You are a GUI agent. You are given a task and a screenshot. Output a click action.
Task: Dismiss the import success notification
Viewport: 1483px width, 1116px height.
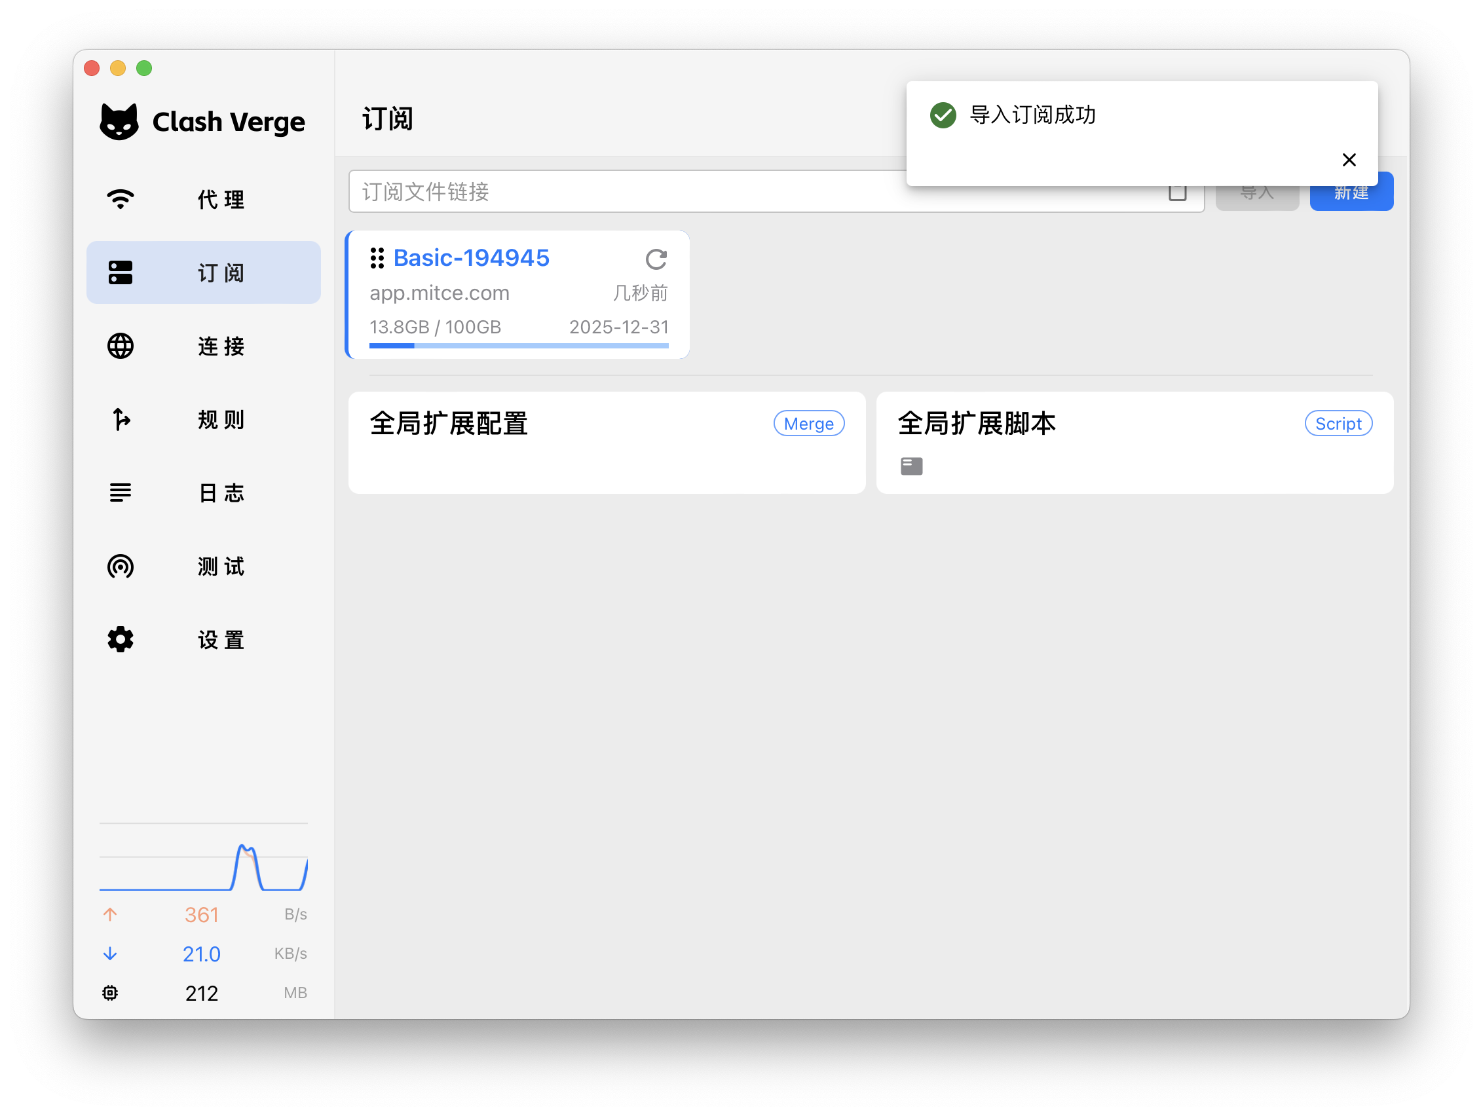[x=1348, y=160]
